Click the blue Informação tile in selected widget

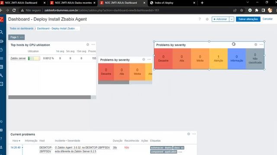pyautogui.click(x=237, y=59)
